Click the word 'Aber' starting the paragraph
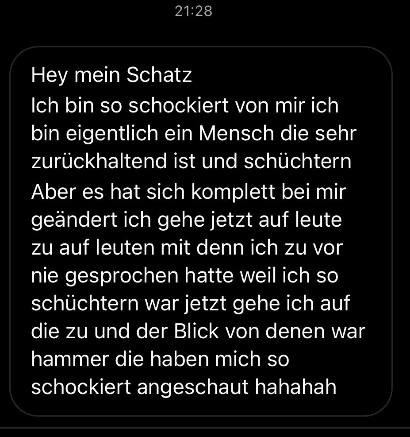The height and width of the screenshot is (437, 410). [x=54, y=192]
